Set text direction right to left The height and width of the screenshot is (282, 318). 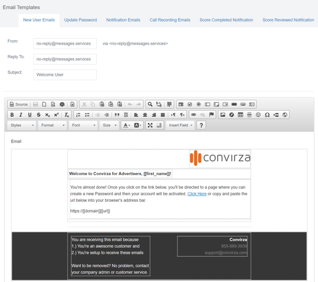point(182,115)
